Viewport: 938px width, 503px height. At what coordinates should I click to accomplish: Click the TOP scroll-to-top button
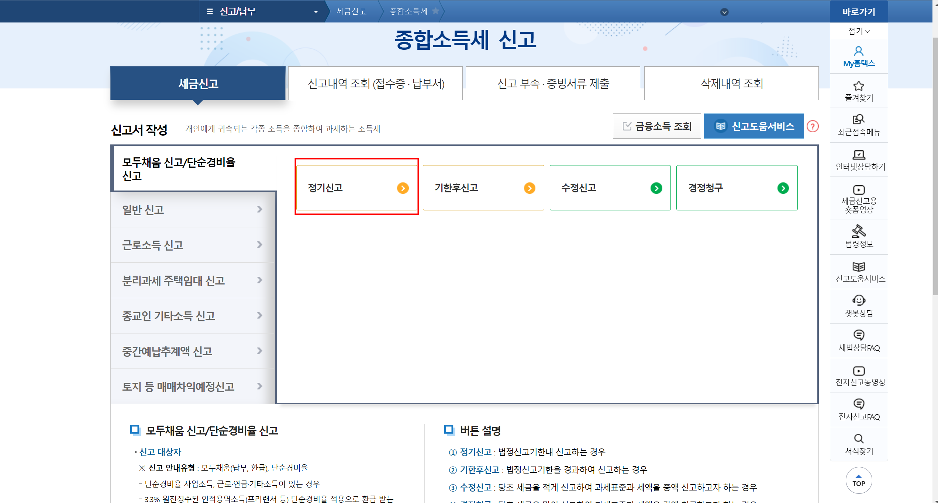point(859,481)
